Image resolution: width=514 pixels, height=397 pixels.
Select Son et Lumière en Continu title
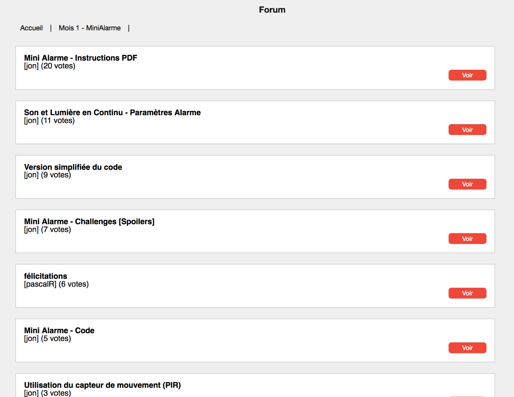(x=112, y=112)
